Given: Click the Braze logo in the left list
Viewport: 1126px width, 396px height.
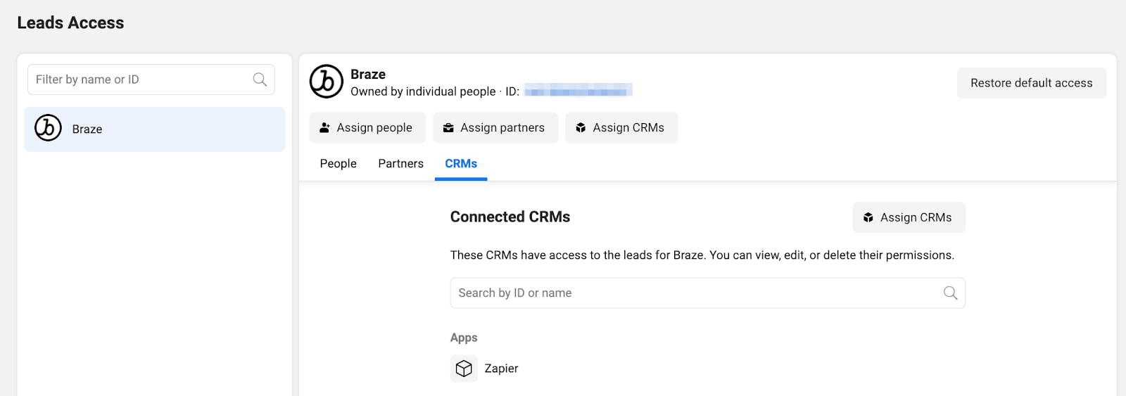Looking at the screenshot, I should click(x=49, y=128).
